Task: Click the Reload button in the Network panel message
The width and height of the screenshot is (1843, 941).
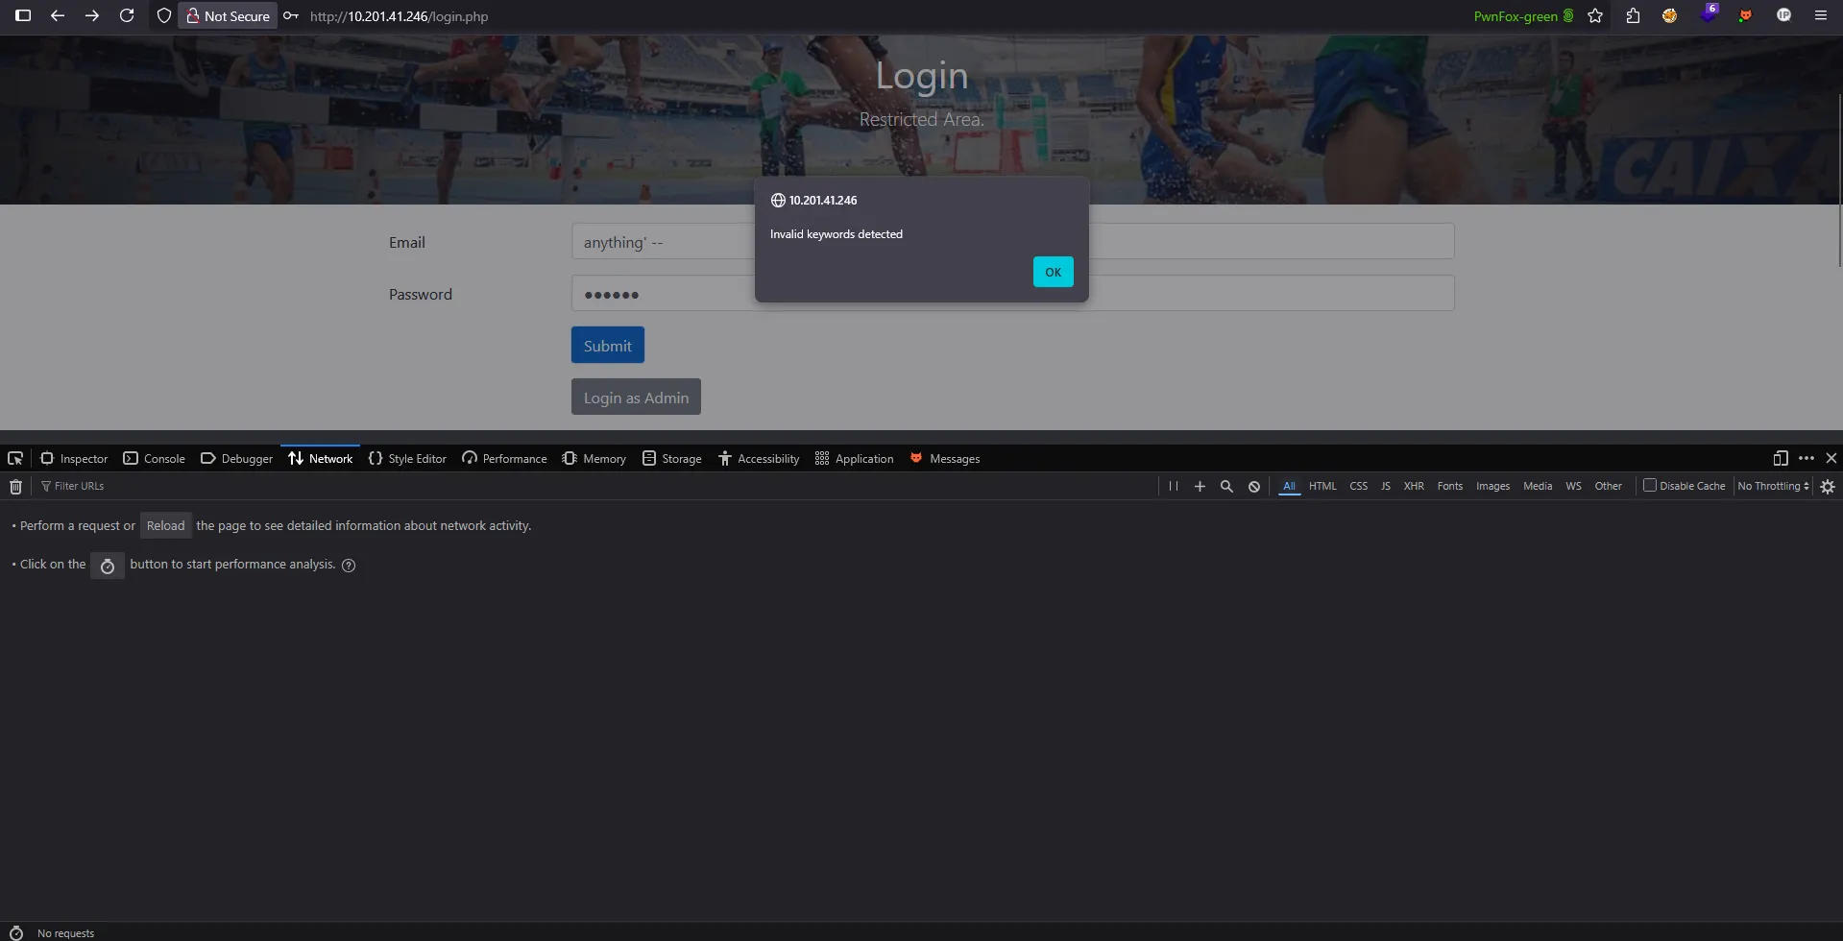Action: coord(165,525)
